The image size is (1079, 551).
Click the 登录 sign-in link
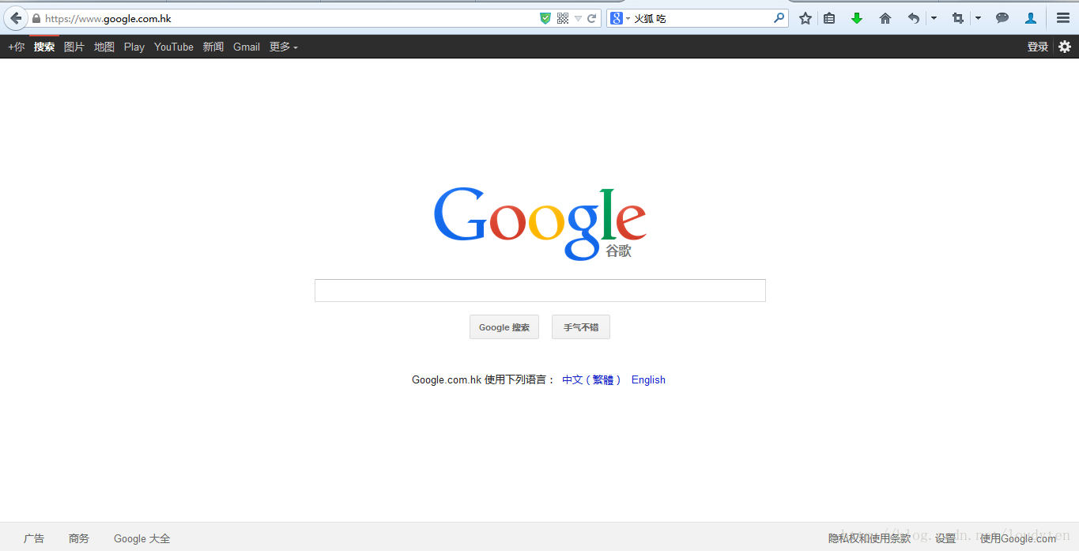[x=1038, y=47]
